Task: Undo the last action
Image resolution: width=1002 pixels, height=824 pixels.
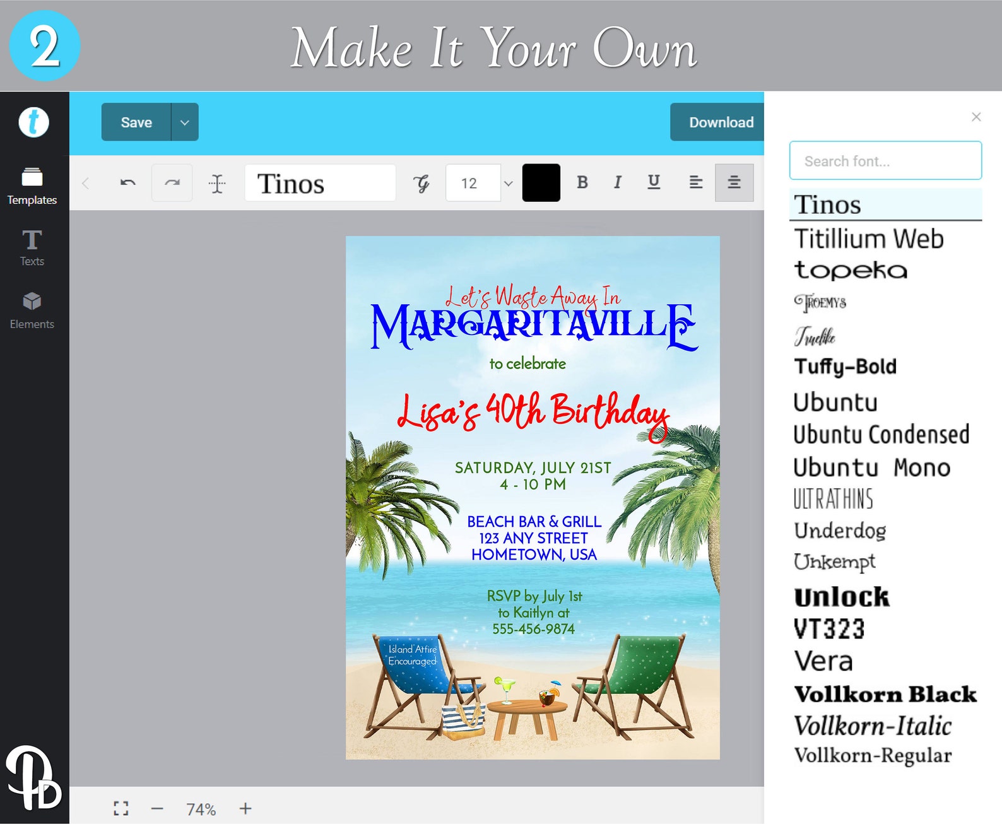Action: pyautogui.click(x=128, y=183)
